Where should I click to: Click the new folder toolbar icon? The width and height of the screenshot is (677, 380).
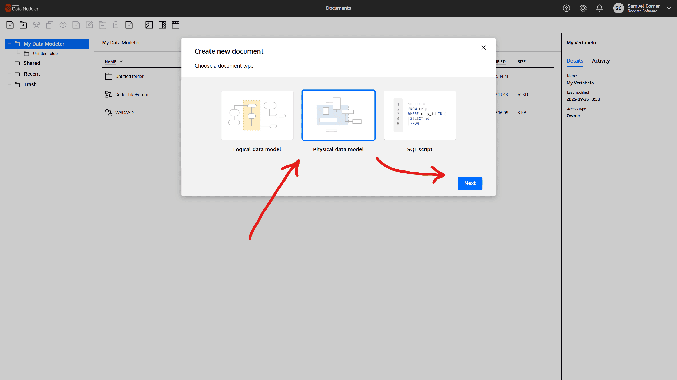(23, 25)
